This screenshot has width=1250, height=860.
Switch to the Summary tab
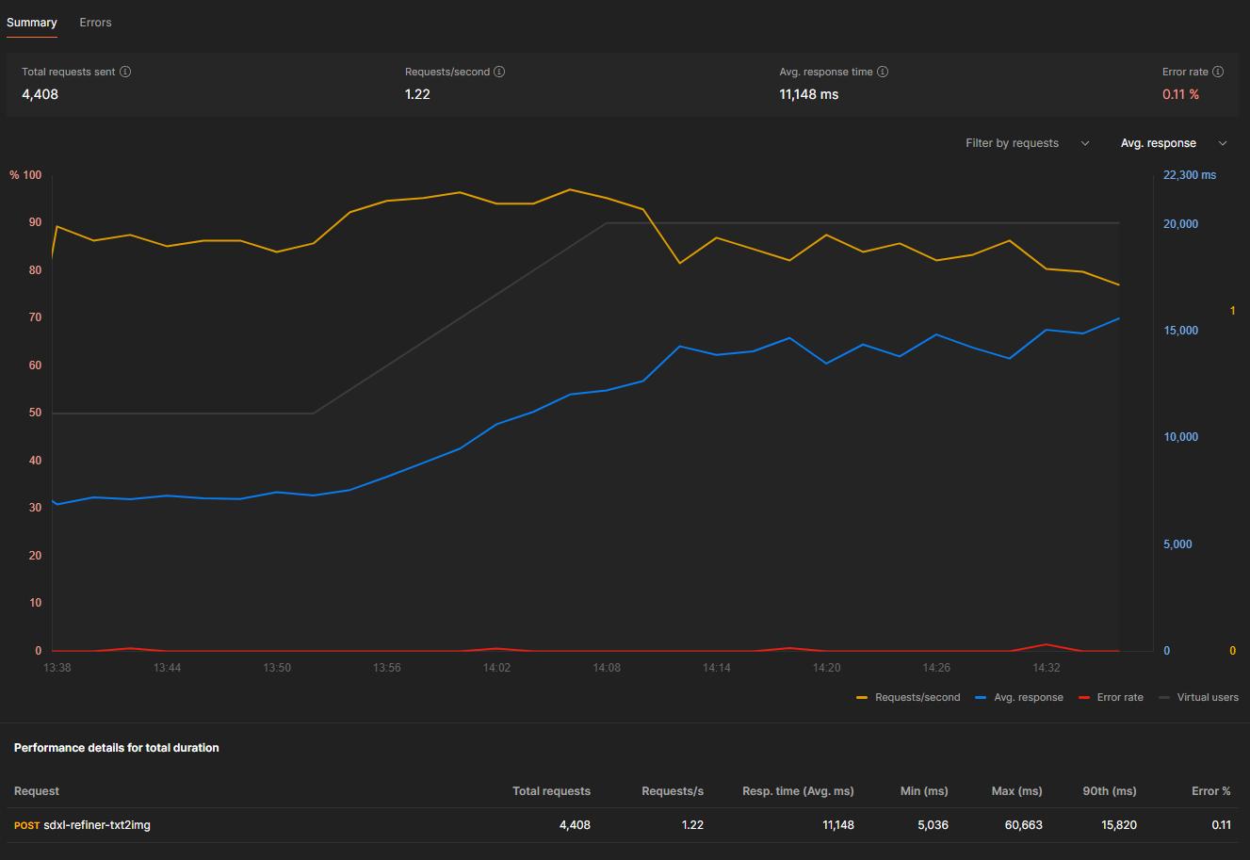click(32, 23)
